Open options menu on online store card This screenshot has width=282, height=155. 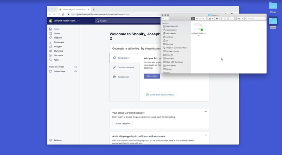click(x=205, y=112)
